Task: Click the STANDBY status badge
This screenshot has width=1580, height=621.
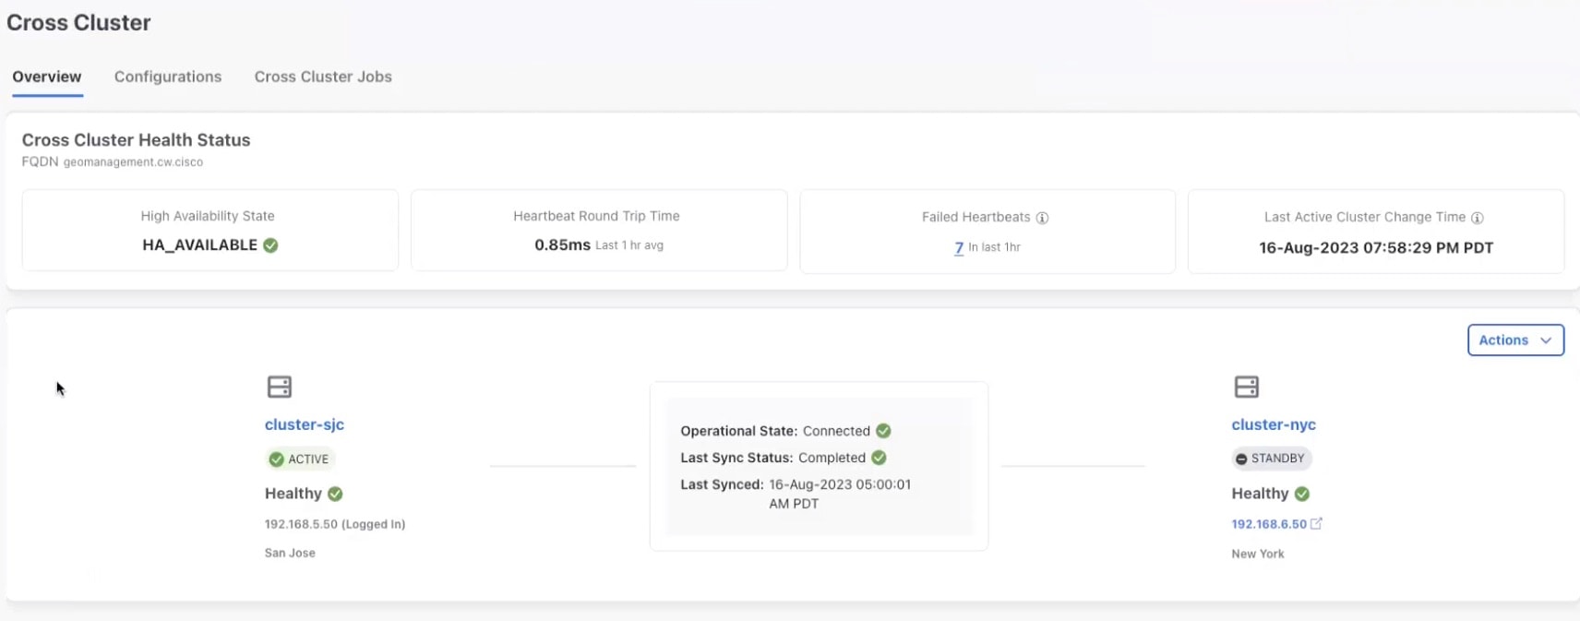Action: 1270,459
